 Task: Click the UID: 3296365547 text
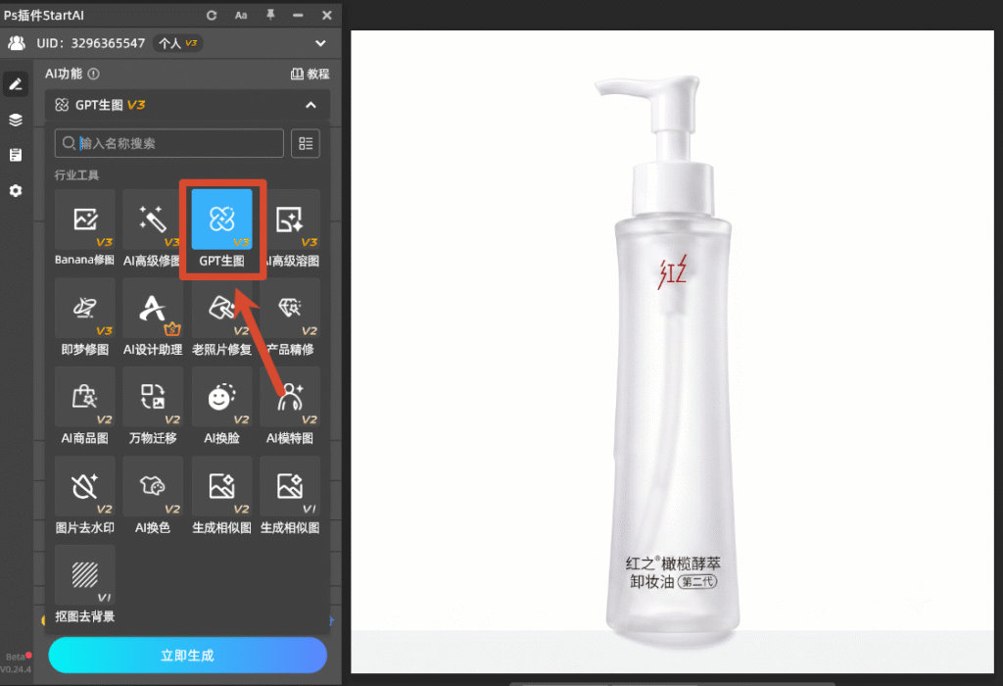pos(91,43)
